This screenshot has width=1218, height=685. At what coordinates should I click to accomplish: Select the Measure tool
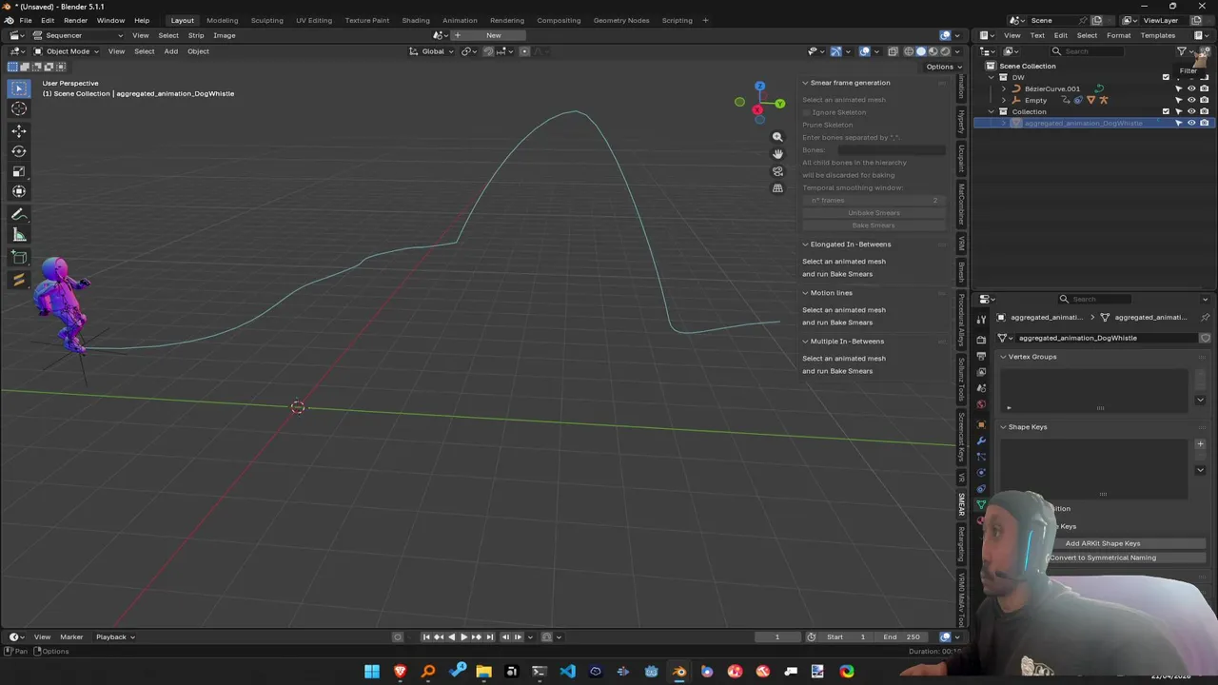[19, 235]
